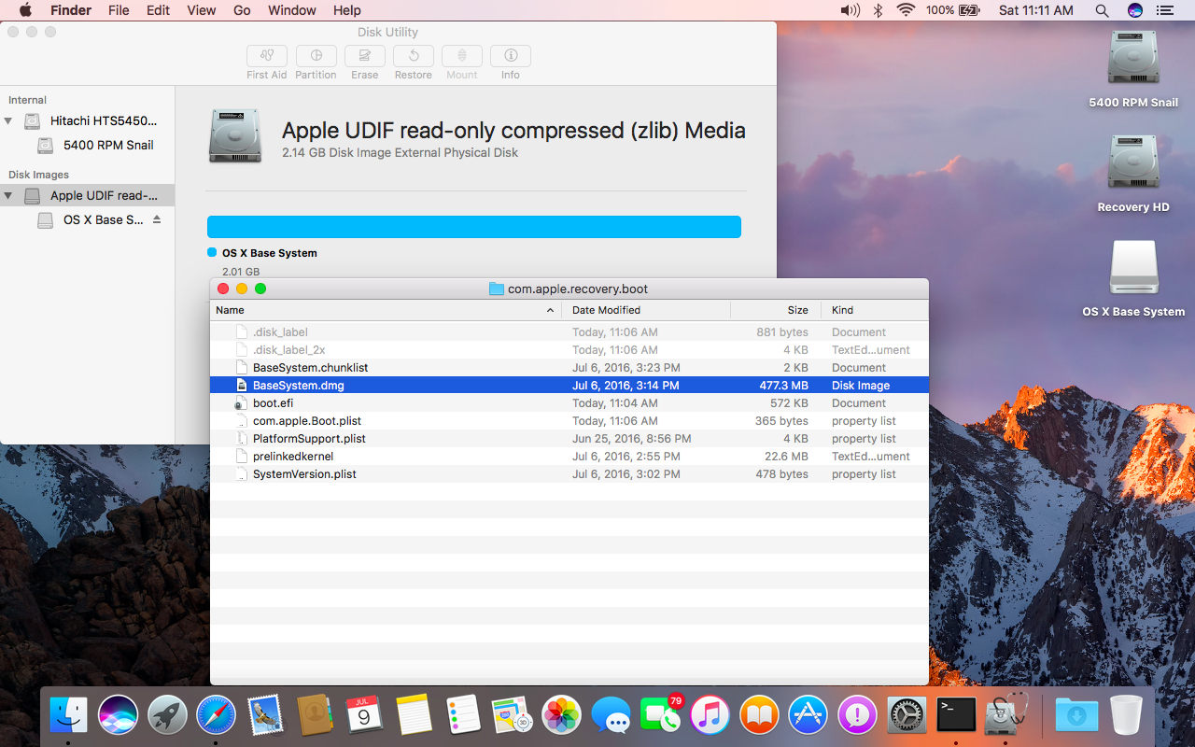Image resolution: width=1195 pixels, height=747 pixels.
Task: Open Spotlight search in menu bar
Action: pyautogui.click(x=1103, y=10)
